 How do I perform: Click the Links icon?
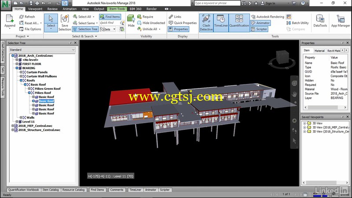[x=171, y=17]
